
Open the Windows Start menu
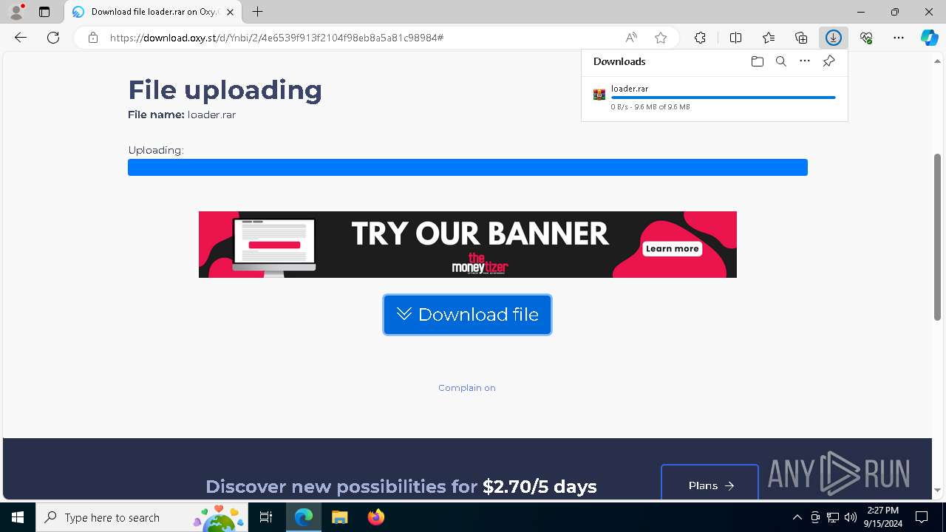(18, 517)
